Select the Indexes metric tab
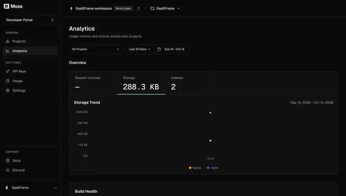This screenshot has width=346, height=196. click(x=189, y=83)
